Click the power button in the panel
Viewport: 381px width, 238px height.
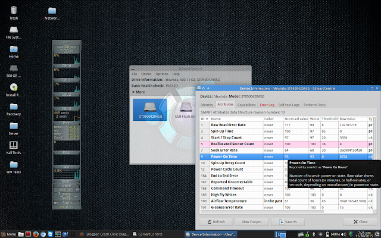[x=377, y=234]
